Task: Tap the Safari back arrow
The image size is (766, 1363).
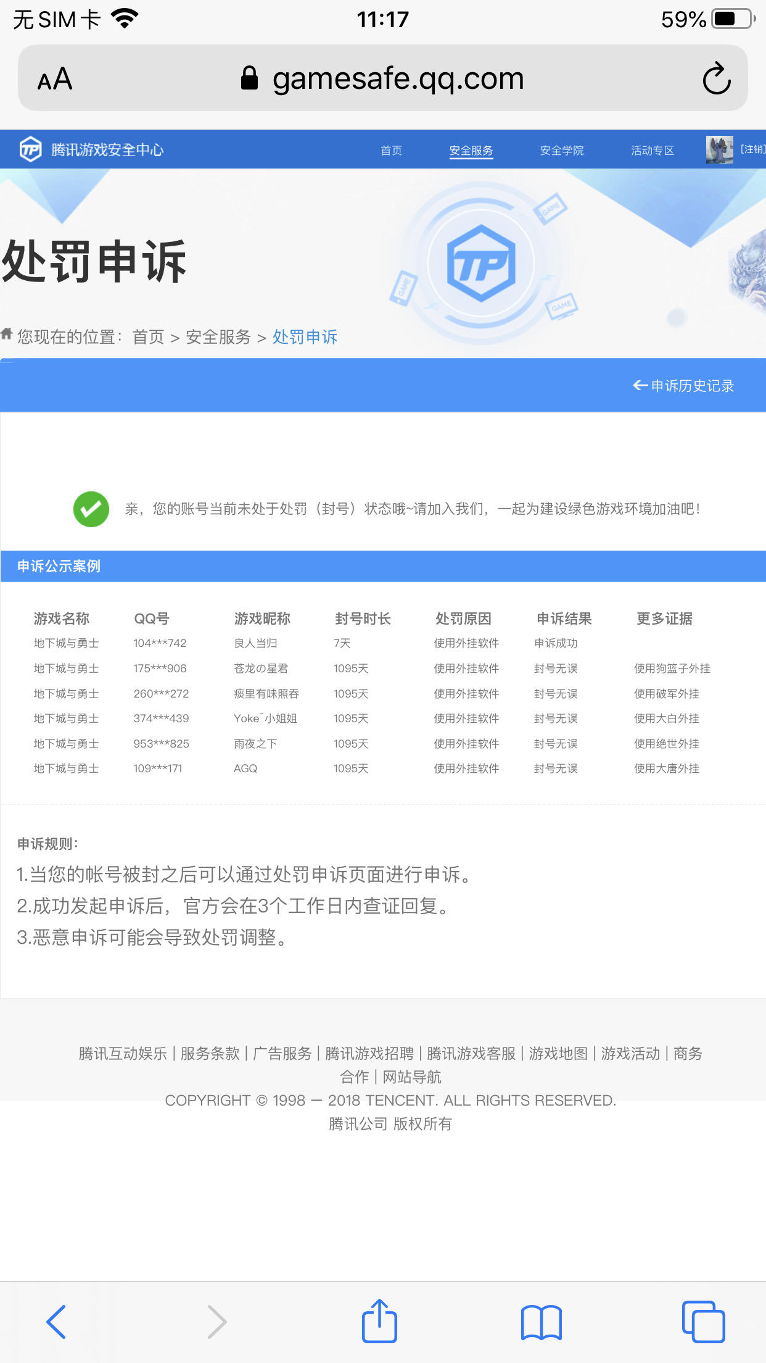Action: tap(56, 1322)
